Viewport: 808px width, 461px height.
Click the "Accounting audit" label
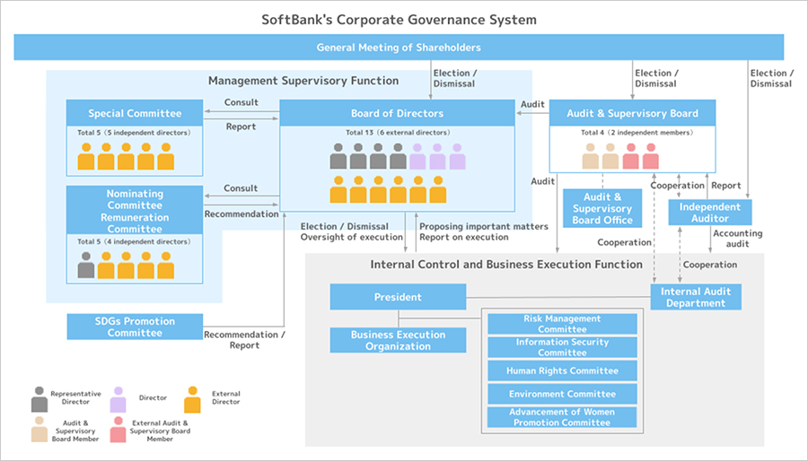tap(737, 239)
